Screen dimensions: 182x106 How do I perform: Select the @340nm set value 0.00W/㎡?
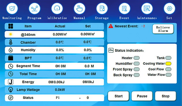[x=88, y=34]
